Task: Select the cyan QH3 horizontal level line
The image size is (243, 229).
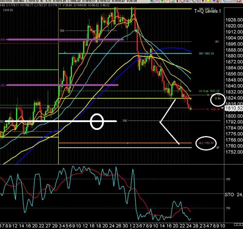Action: [x=125, y=53]
